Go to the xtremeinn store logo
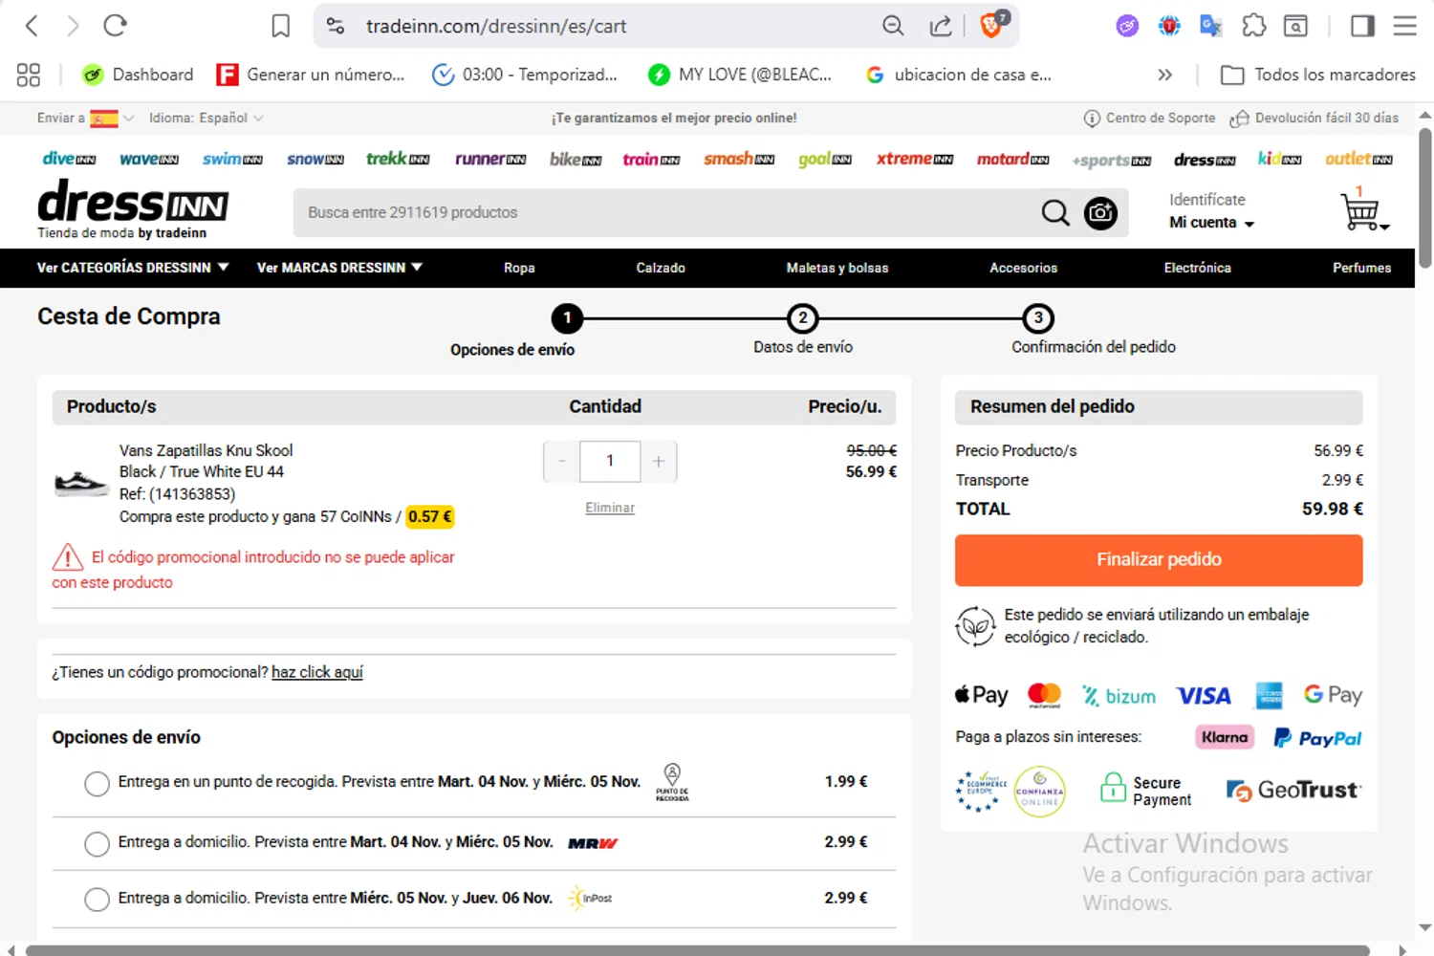This screenshot has height=956, width=1434. 915,159
